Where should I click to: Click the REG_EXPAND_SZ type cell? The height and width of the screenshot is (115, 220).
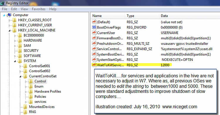coord(139,49)
